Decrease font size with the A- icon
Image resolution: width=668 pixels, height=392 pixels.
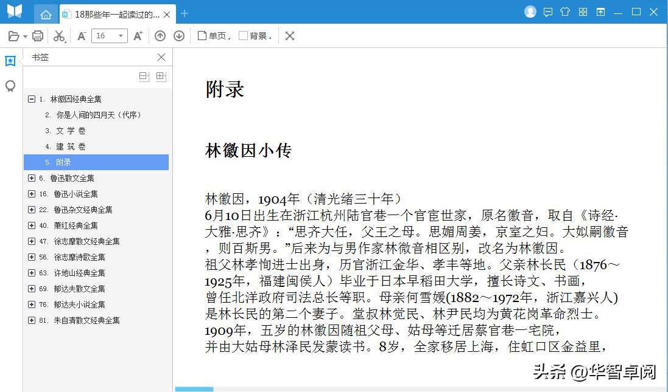(80, 36)
